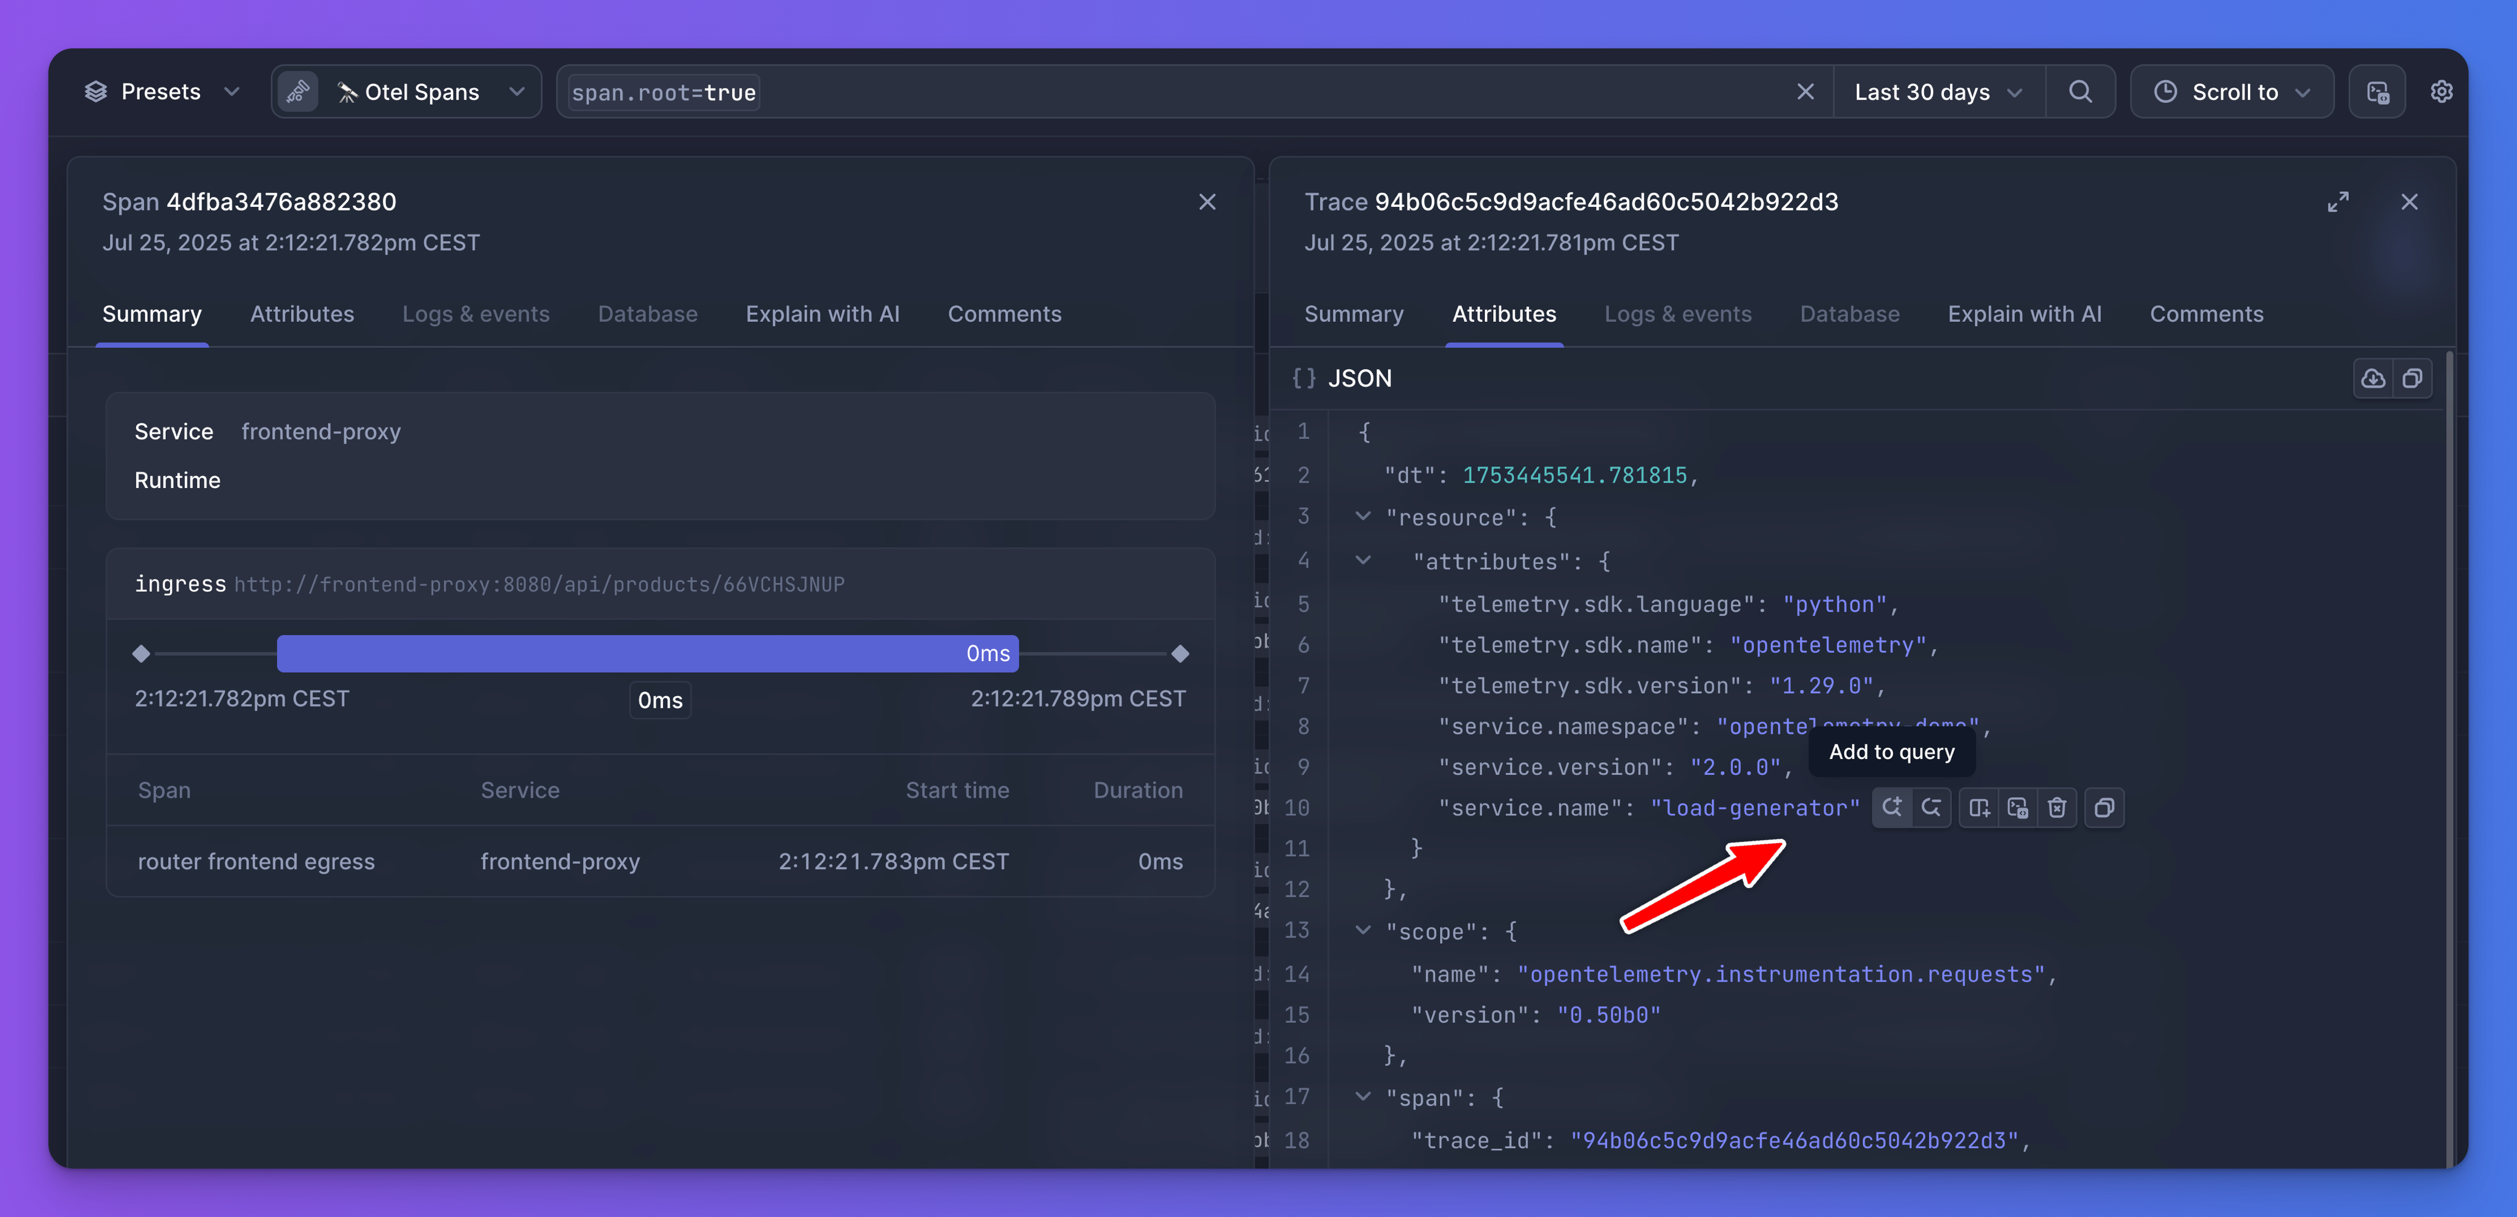The width and height of the screenshot is (2517, 1217).
Task: Click the "opentelemetry" telemetry.sdk.name value
Action: point(1828,645)
